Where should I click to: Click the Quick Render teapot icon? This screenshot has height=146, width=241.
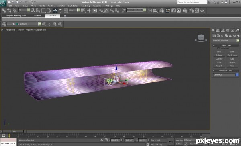[202, 10]
